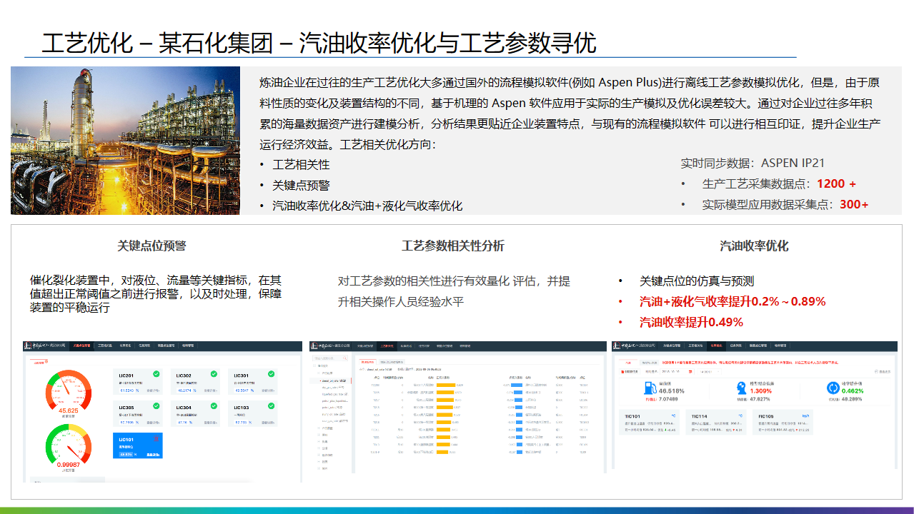Screen dimensions: 914x514
Task: Collapse the root node of the sidebar tree
Action: point(314,366)
